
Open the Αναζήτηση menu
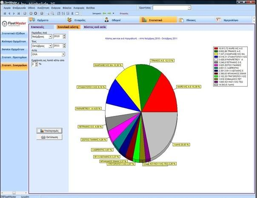tap(43, 8)
